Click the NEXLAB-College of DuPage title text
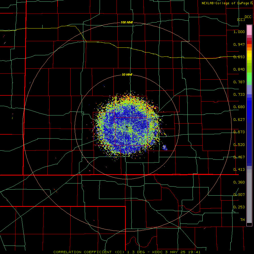The width and height of the screenshot is (254, 254). coord(225,3)
